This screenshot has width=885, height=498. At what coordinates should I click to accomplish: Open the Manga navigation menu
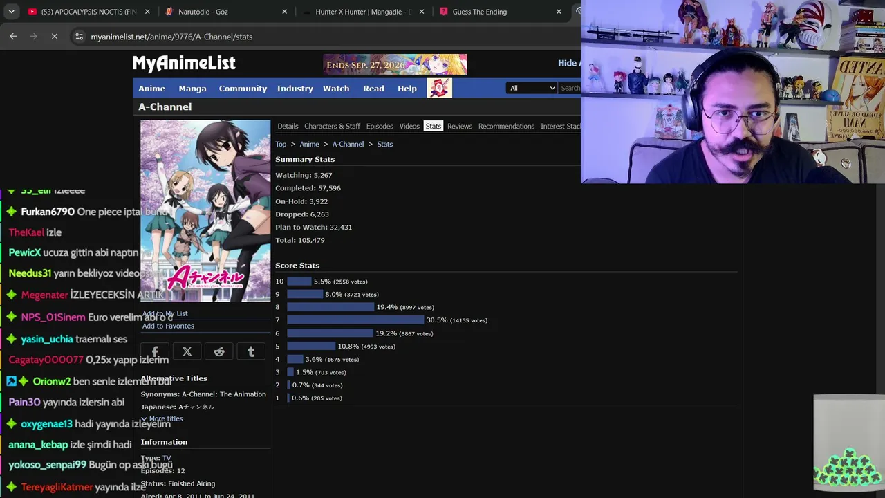[192, 89]
